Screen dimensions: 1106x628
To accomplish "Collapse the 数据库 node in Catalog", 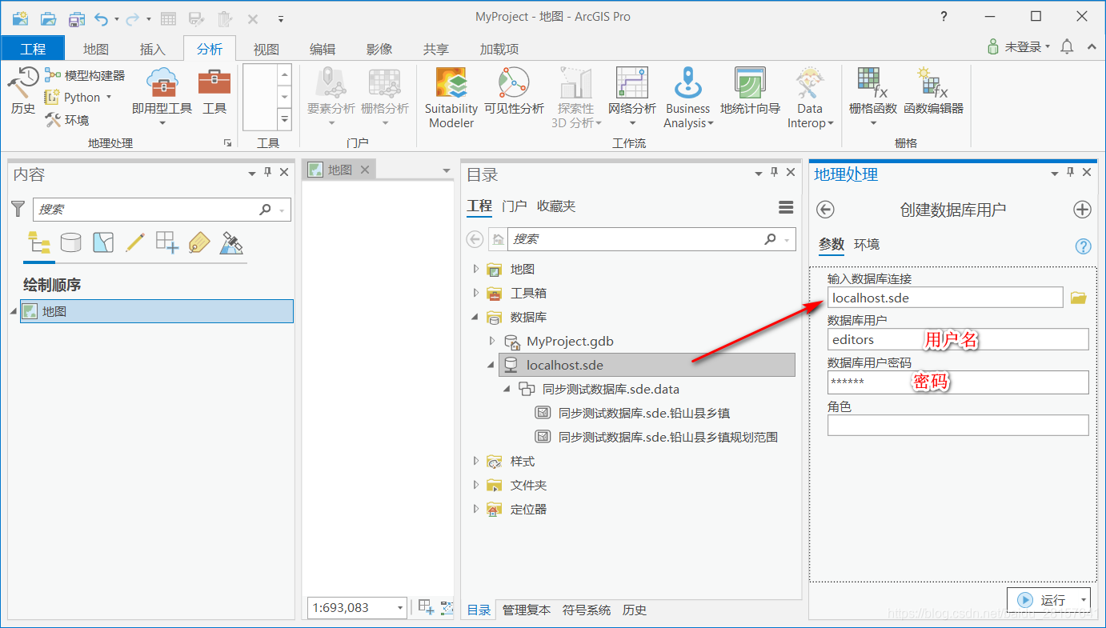I will pos(475,318).
